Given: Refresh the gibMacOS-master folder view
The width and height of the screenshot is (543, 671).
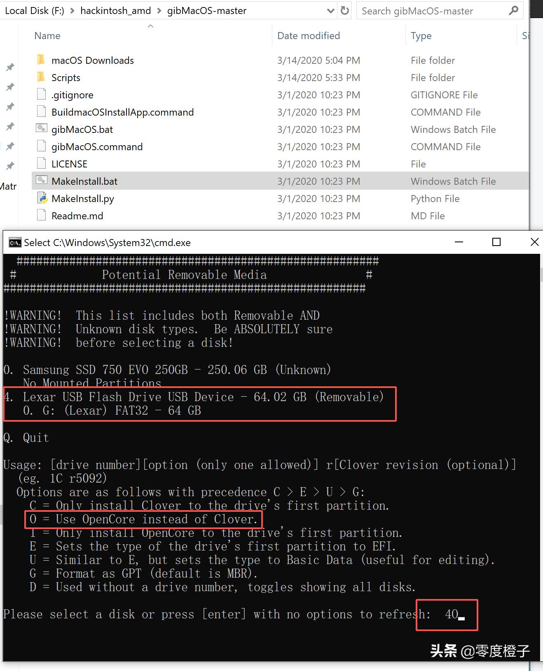Looking at the screenshot, I should click(345, 11).
